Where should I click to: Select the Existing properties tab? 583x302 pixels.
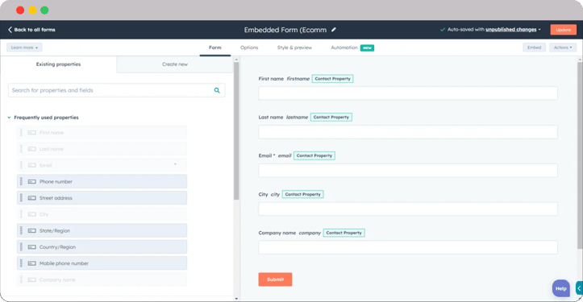pyautogui.click(x=58, y=64)
